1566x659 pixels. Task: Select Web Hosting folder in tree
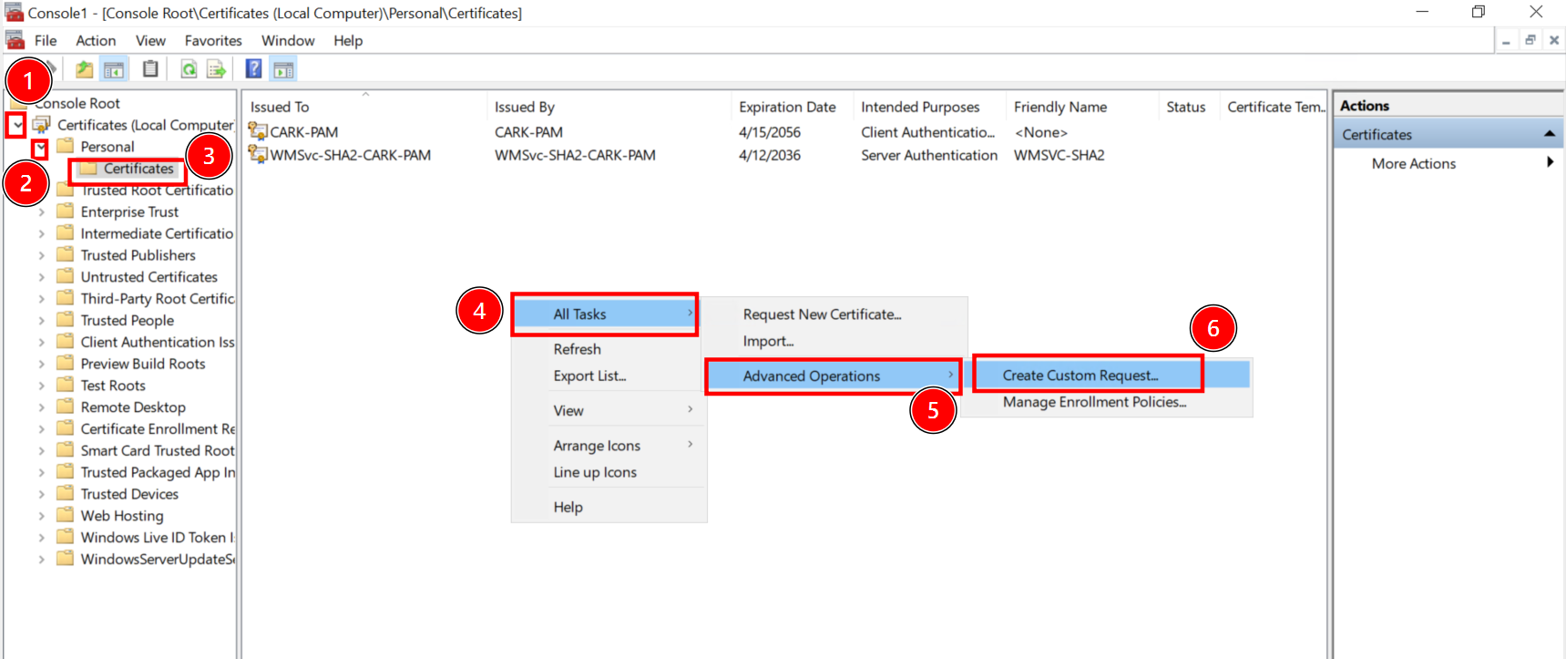tap(121, 516)
